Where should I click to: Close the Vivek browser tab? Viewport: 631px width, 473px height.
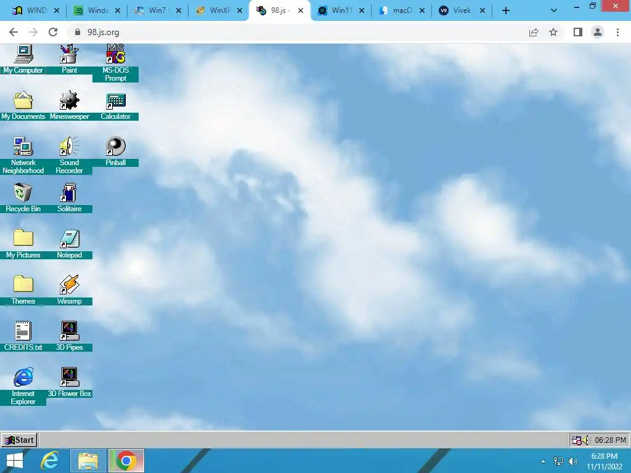point(482,10)
